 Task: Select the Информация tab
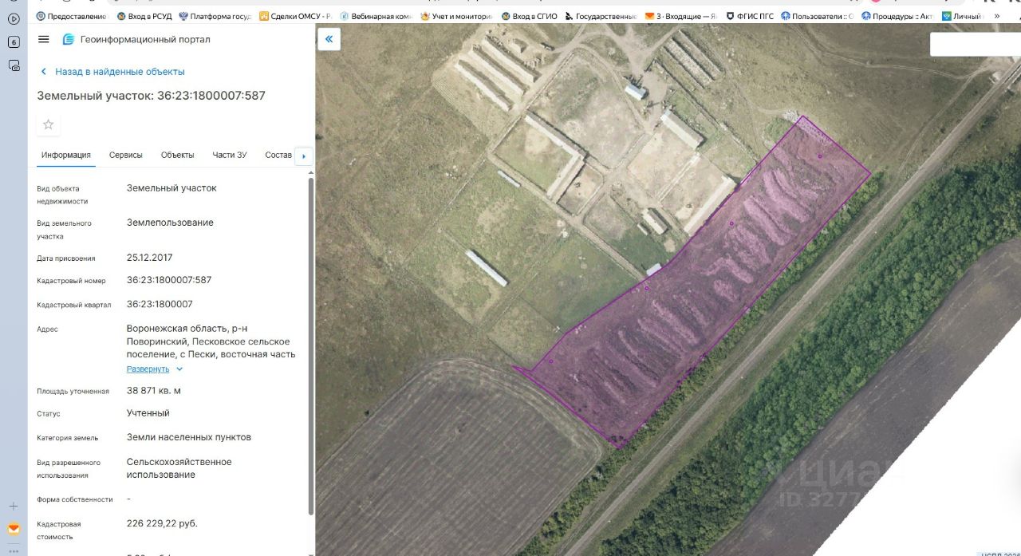click(x=66, y=155)
